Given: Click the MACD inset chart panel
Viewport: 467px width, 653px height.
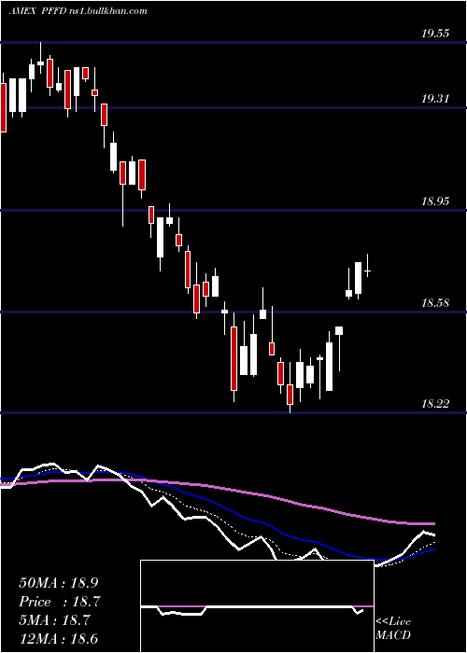Looking at the screenshot, I should 257,606.
